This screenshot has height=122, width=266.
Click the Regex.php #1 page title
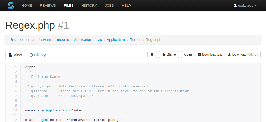coord(37,26)
